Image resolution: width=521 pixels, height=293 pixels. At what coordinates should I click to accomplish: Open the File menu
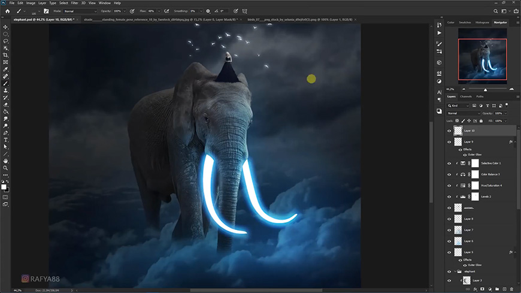[11, 3]
